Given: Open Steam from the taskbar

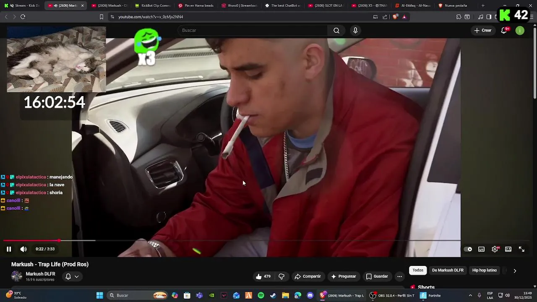Looking at the screenshot, I should [273, 295].
